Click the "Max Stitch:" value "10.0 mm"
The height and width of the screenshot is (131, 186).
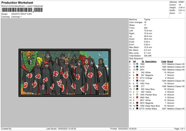148,47
